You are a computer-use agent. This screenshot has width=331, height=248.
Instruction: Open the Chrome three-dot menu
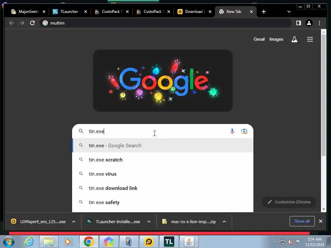(x=320, y=23)
